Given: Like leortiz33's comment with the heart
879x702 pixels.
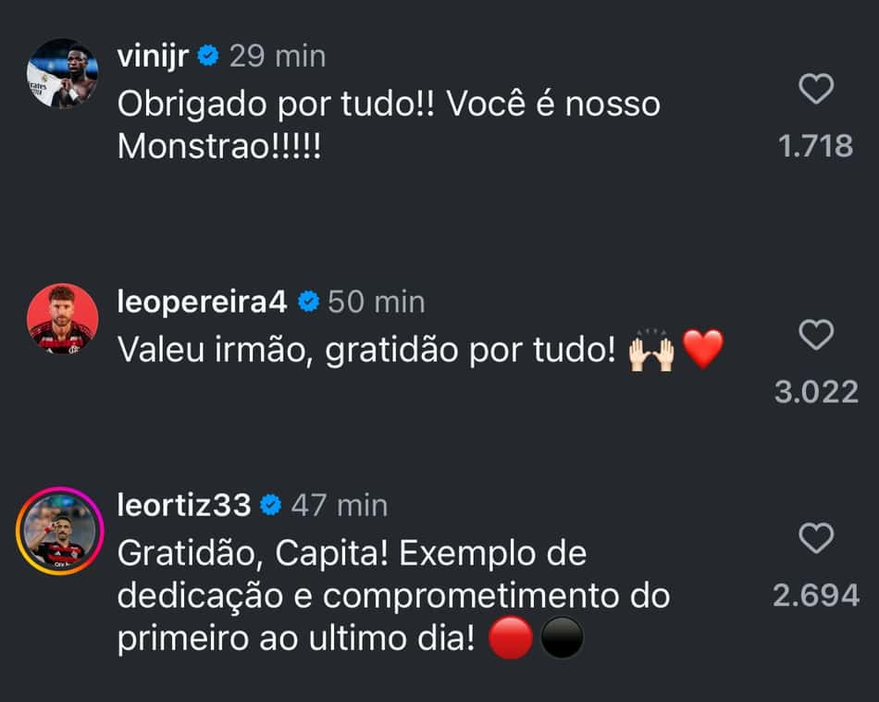Looking at the screenshot, I should (x=816, y=538).
